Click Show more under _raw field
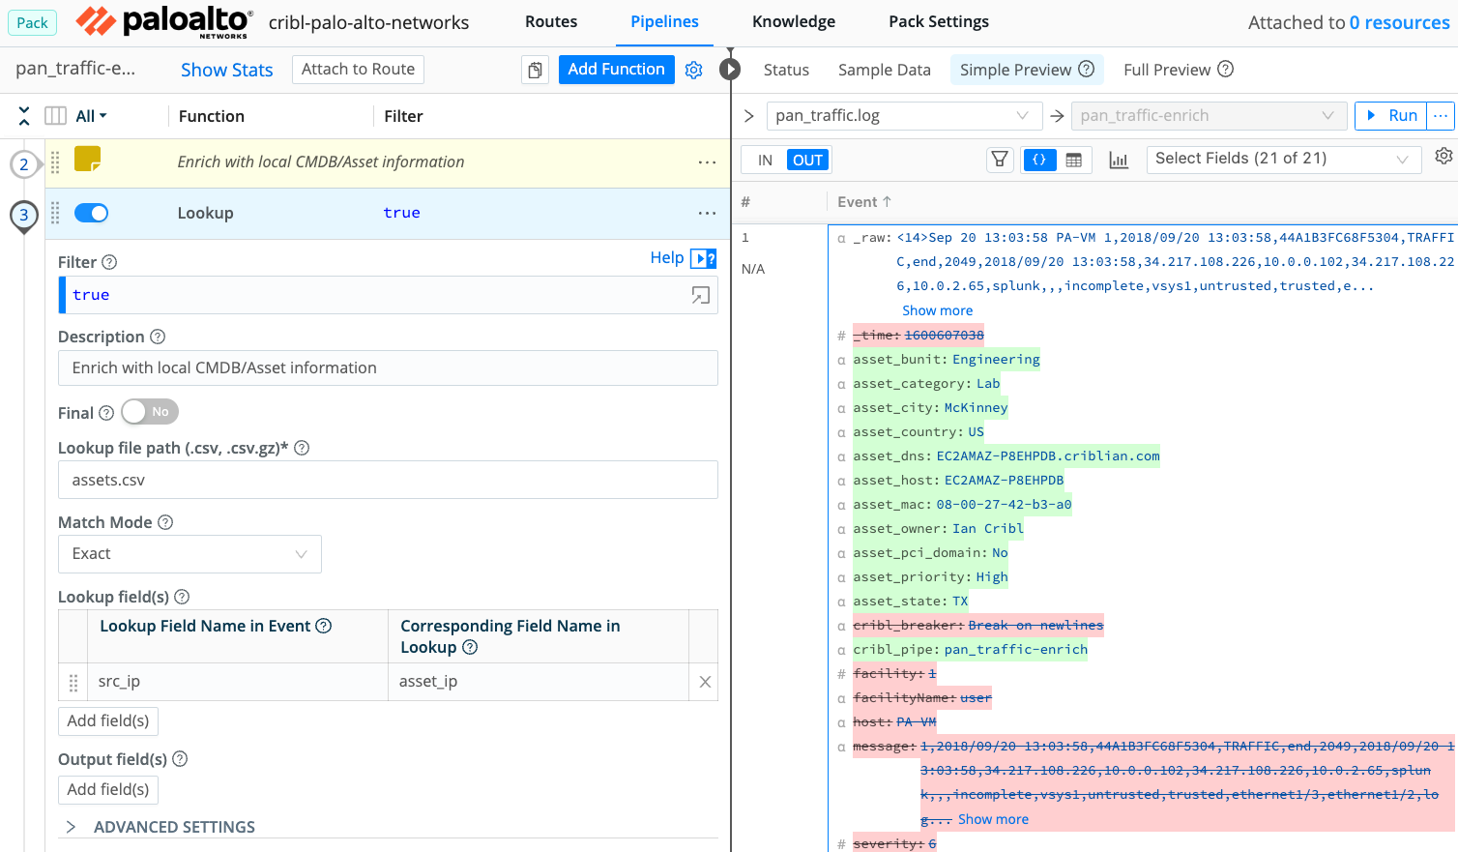This screenshot has height=852, width=1458. pos(938,310)
